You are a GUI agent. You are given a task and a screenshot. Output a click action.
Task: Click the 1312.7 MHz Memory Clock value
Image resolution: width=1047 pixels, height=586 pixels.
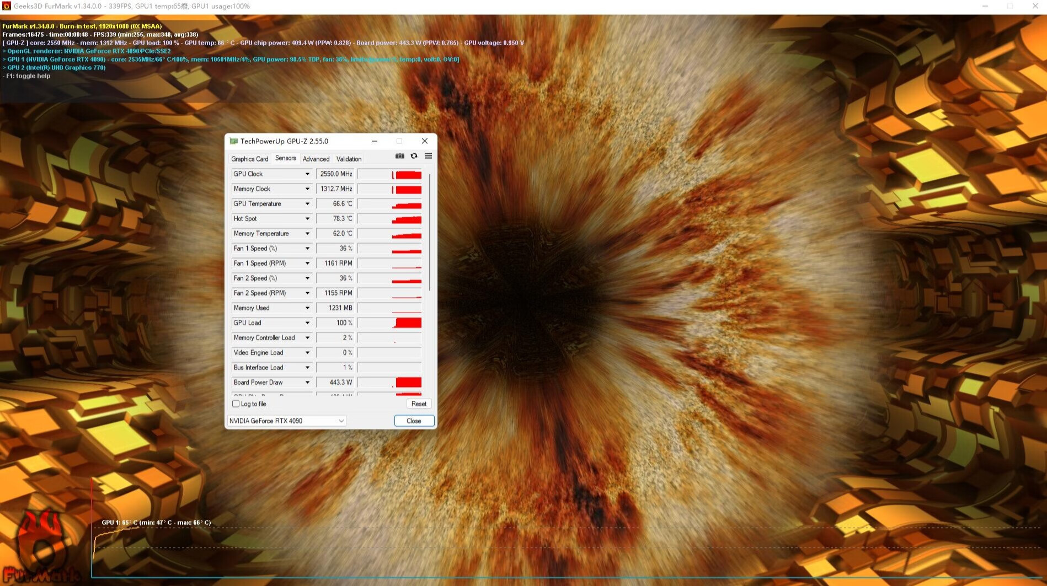pos(335,189)
